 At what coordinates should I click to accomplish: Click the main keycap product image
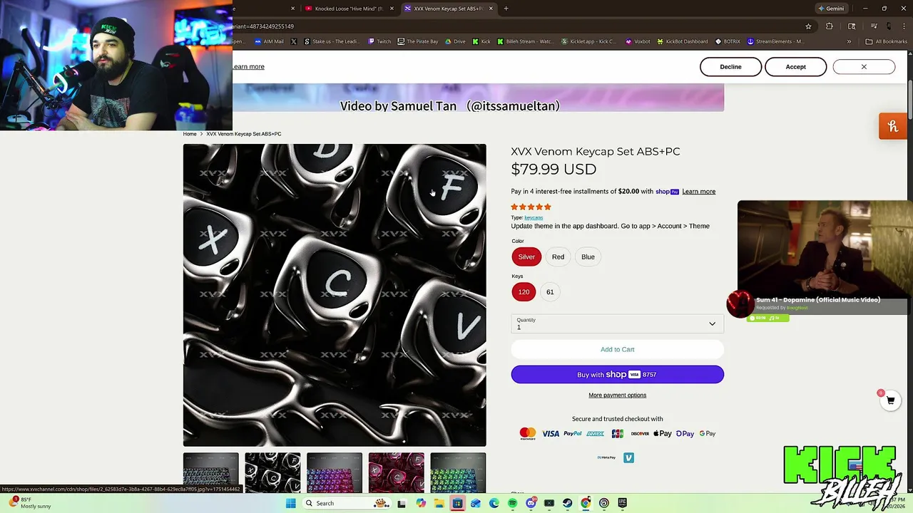(x=335, y=295)
